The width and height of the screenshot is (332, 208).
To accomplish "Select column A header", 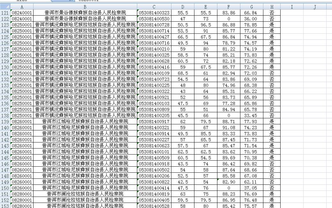I will point(22,7).
